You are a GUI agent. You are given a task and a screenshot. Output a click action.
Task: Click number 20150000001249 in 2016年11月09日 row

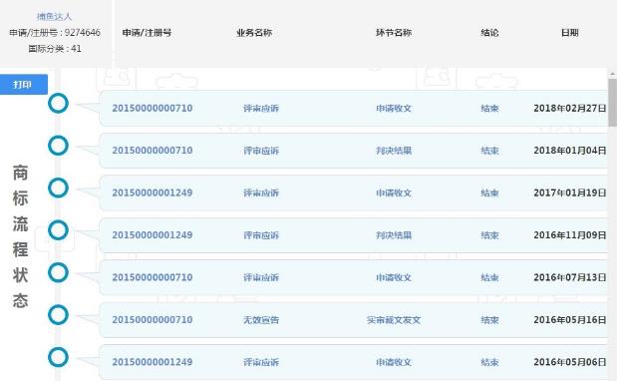(153, 235)
